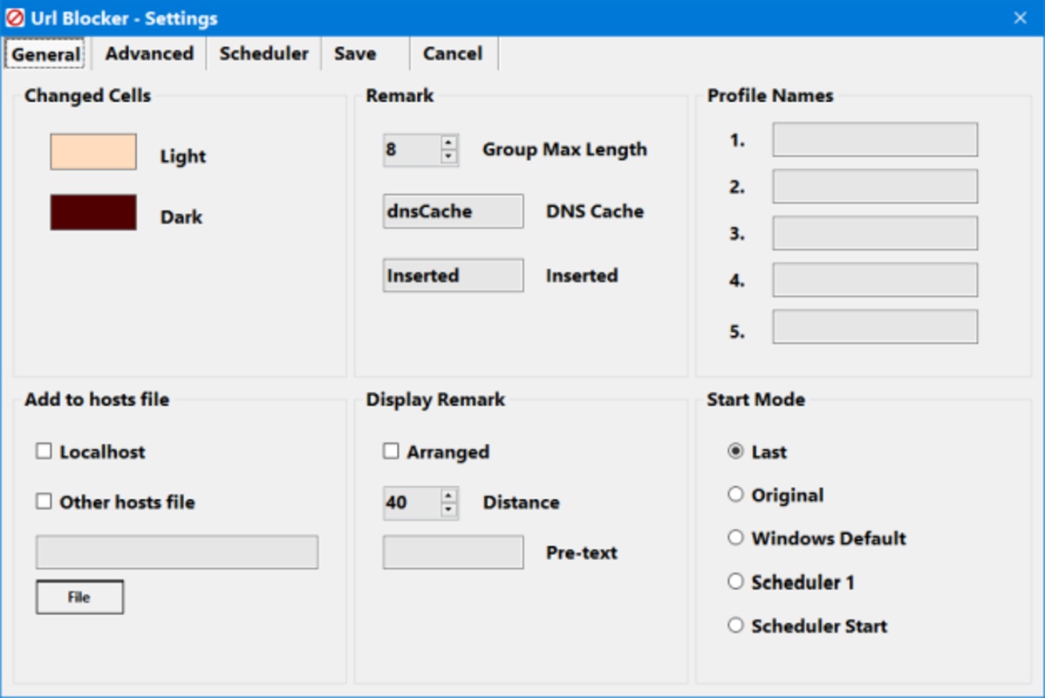1045x698 pixels.
Task: Increase Group Max Length with up arrow
Action: click(448, 143)
